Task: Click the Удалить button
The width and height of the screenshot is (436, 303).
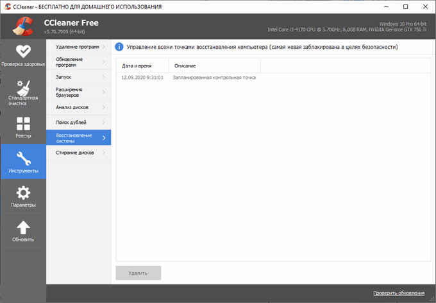Action: point(138,273)
